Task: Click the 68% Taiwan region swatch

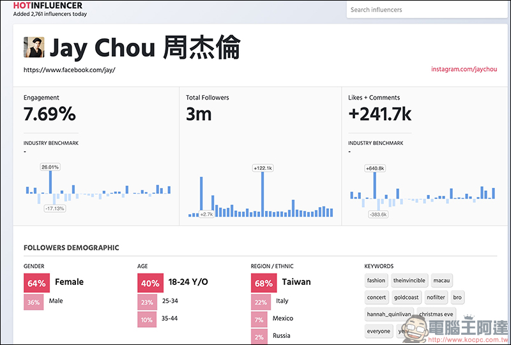Action: pyautogui.click(x=264, y=283)
